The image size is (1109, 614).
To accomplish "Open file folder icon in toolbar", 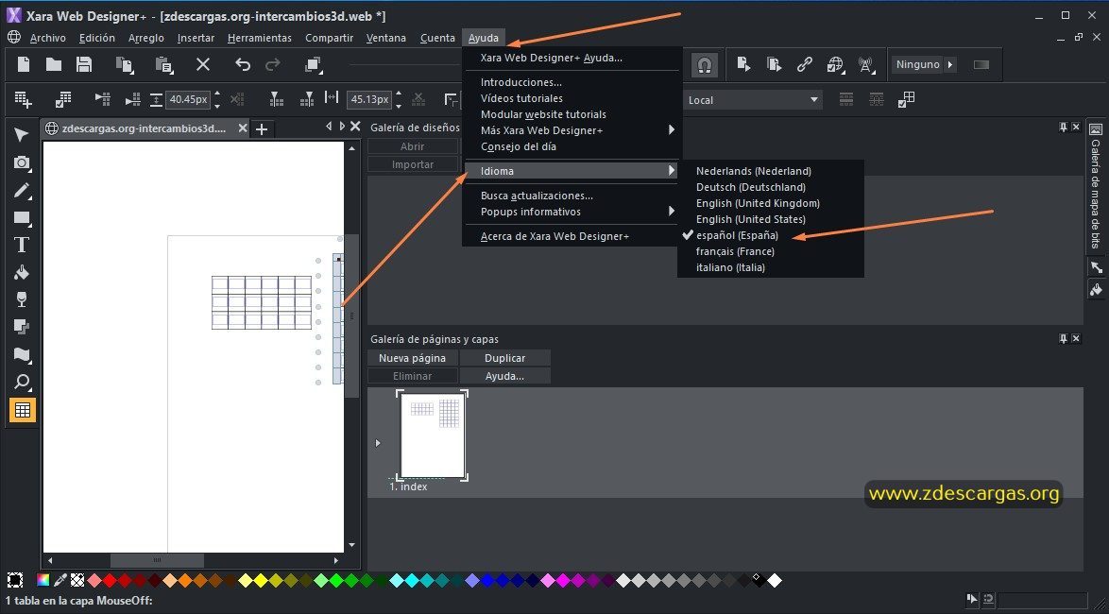I will pyautogui.click(x=54, y=64).
